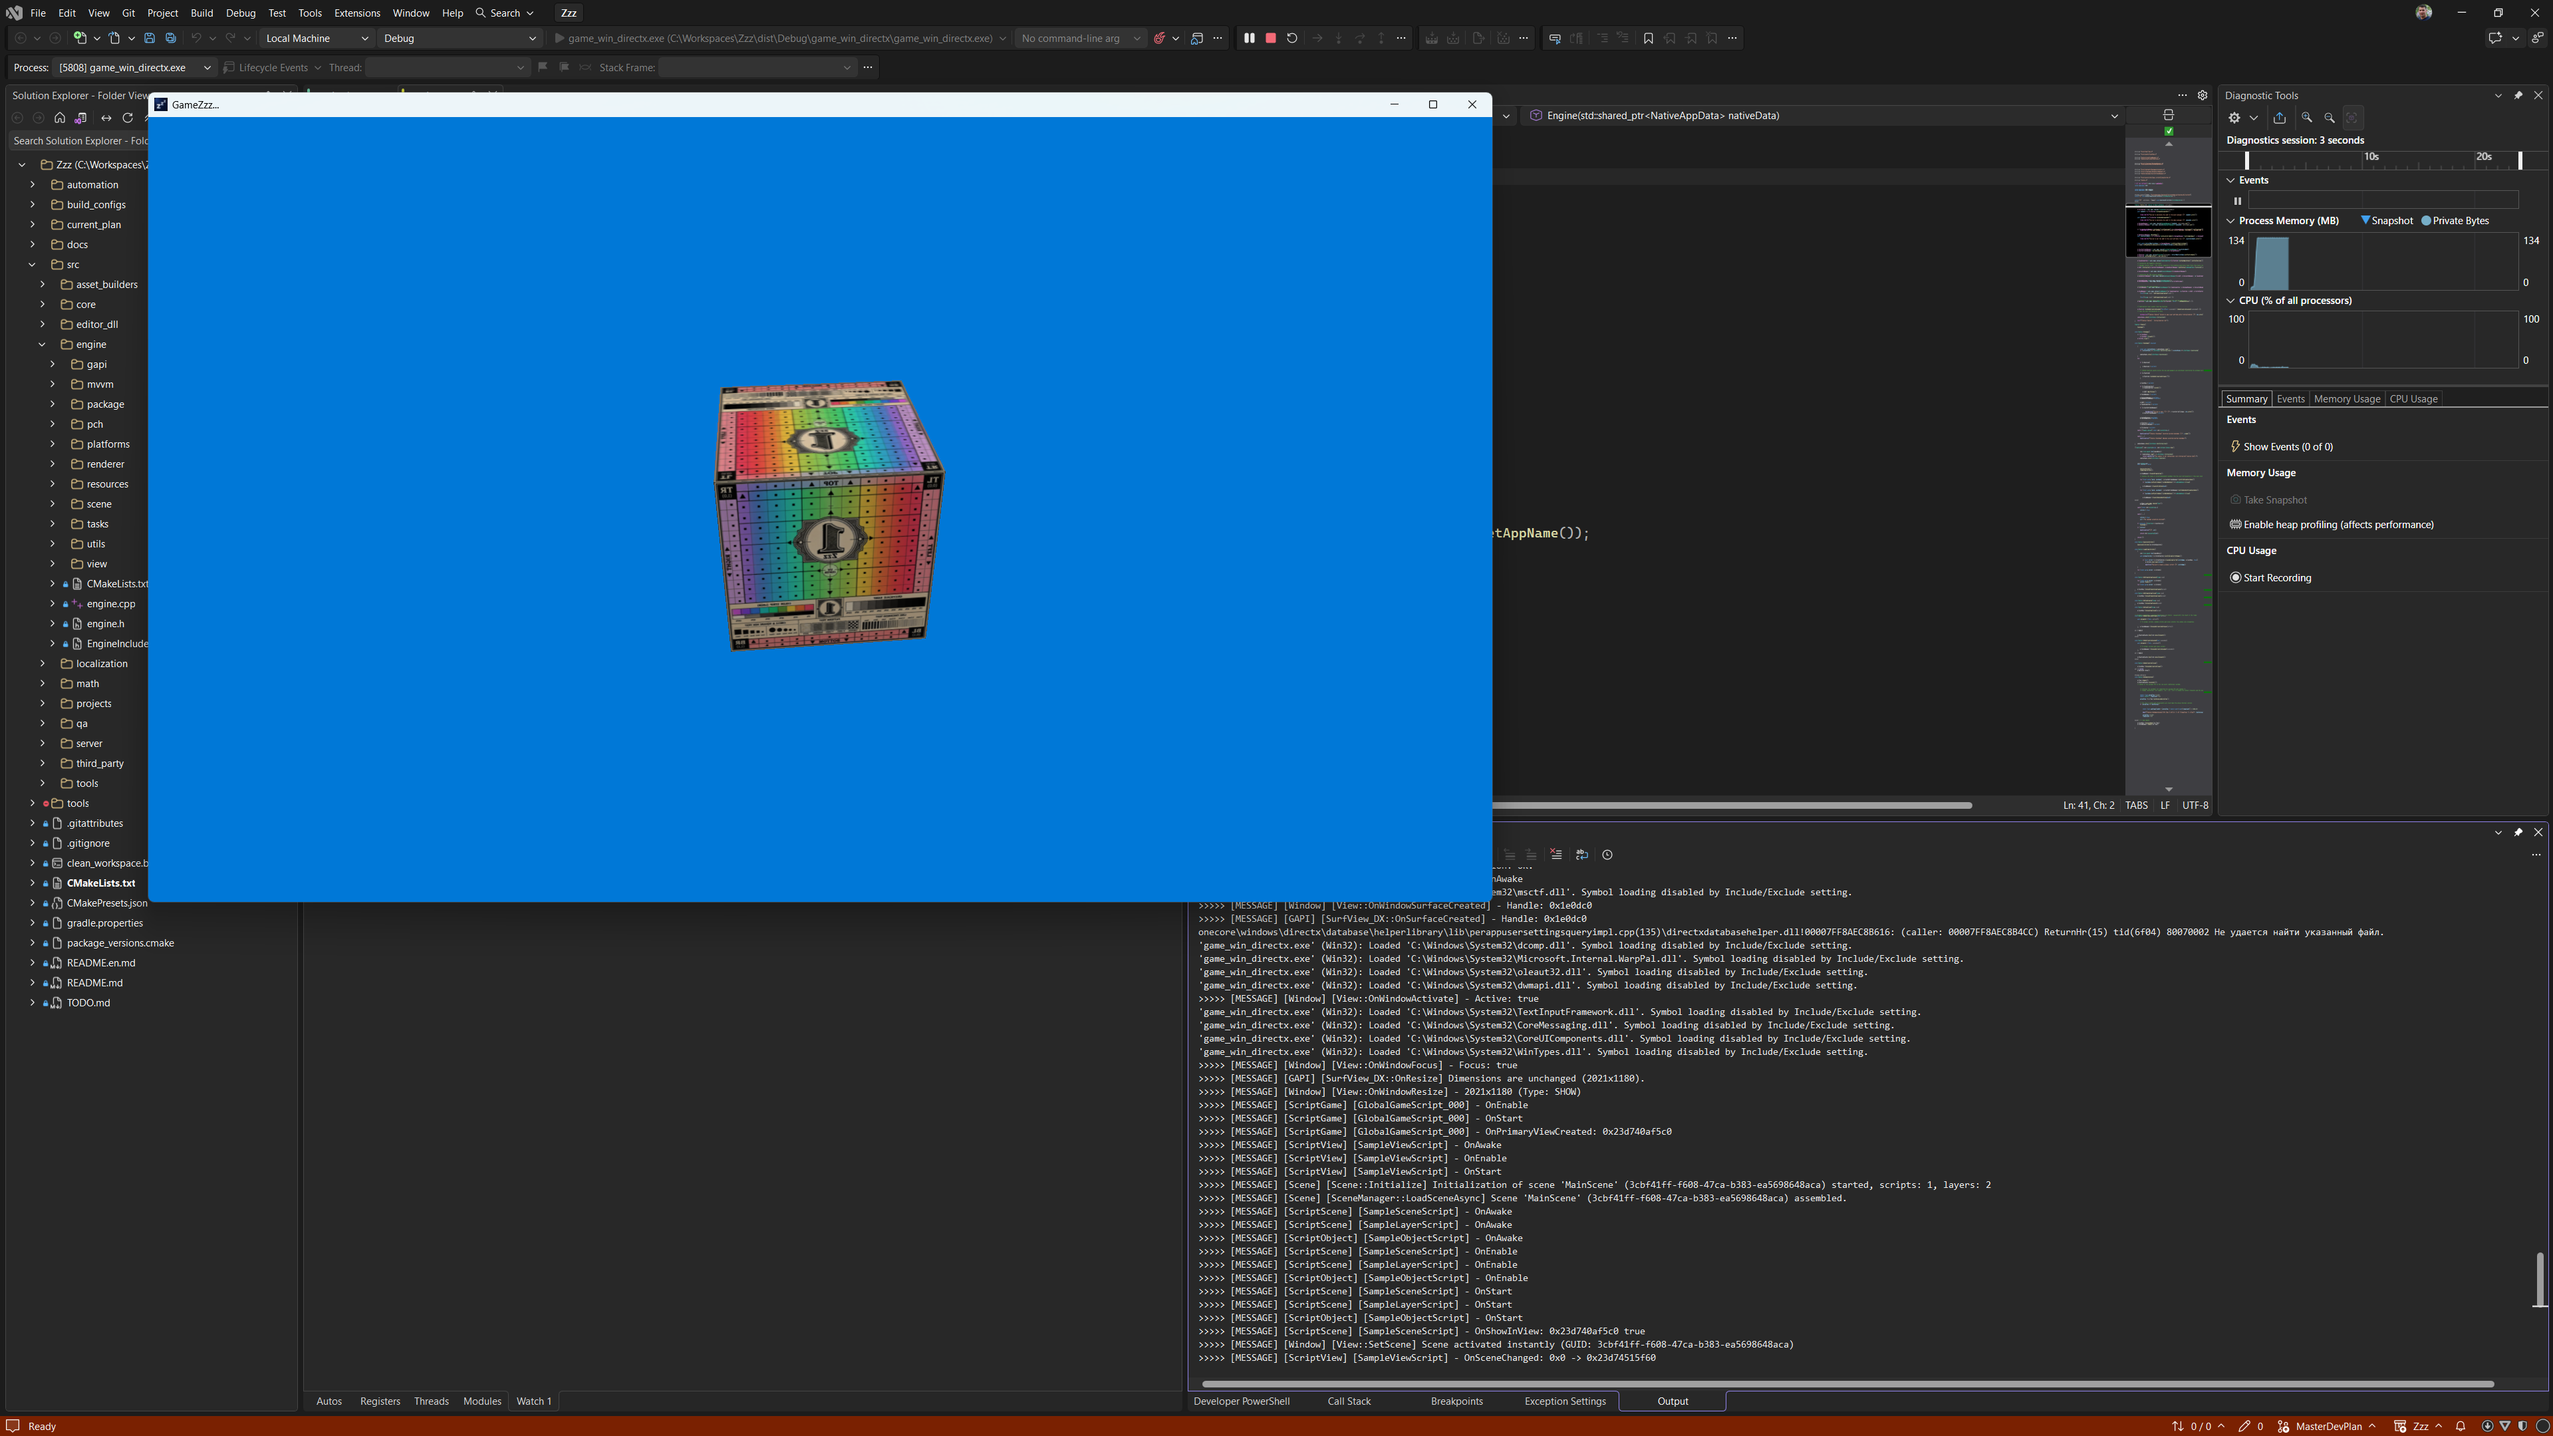Click the notifications bell in status bar
Screen dimensions: 2553x1436
[2460, 1426]
